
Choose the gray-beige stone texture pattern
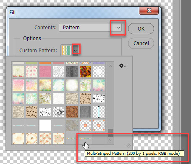[x=72, y=125]
